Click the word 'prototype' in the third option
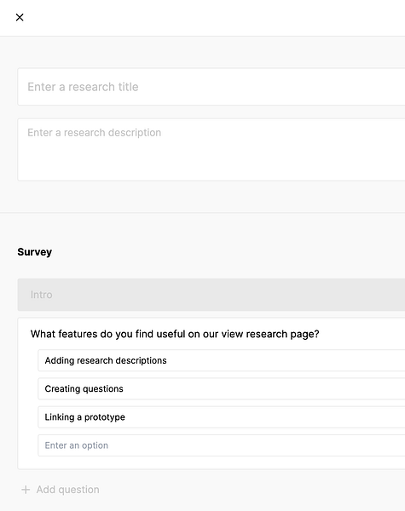 (x=105, y=417)
